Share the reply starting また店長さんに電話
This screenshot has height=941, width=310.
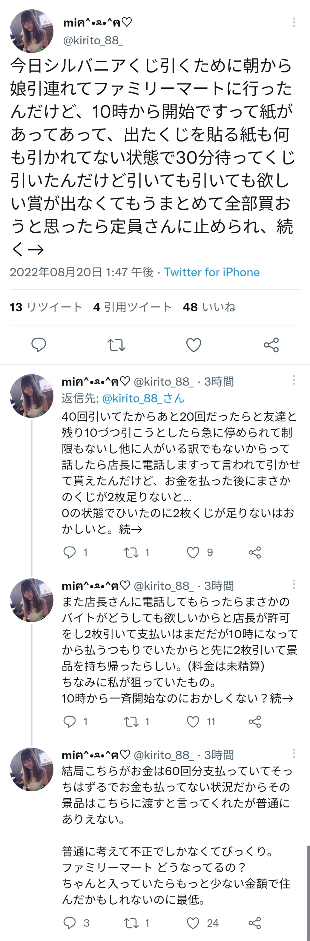(255, 721)
